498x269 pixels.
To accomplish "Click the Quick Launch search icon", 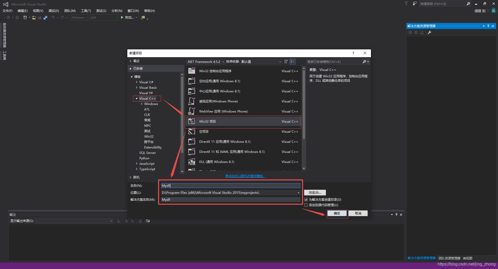I will pyautogui.click(x=468, y=4).
